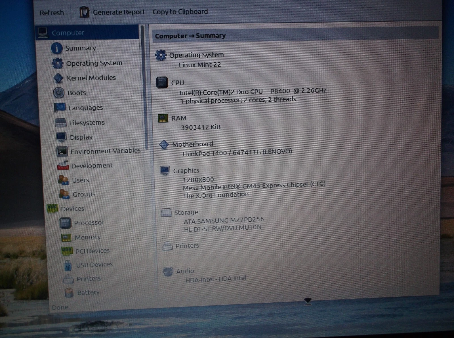The height and width of the screenshot is (338, 454).
Task: Select Battery in sidebar
Action: [88, 292]
